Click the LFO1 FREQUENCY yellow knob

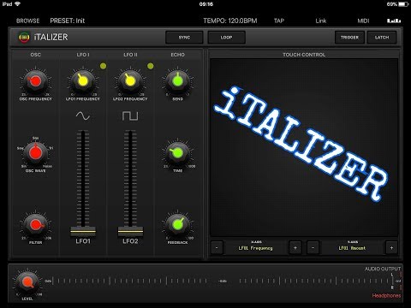pyautogui.click(x=83, y=81)
